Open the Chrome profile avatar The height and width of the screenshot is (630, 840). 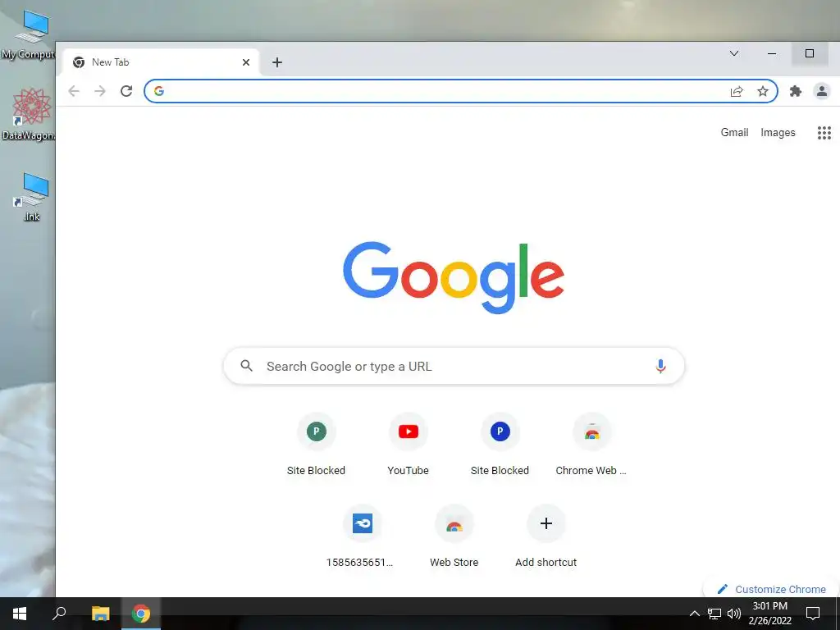tap(822, 92)
